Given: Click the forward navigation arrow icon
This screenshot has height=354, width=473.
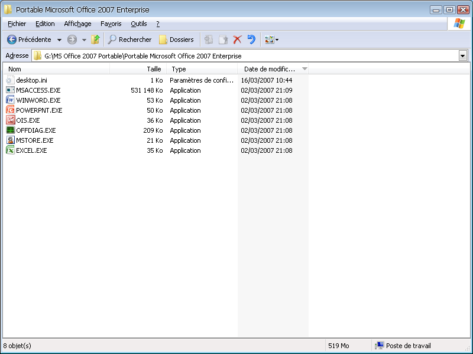Looking at the screenshot, I should point(72,40).
